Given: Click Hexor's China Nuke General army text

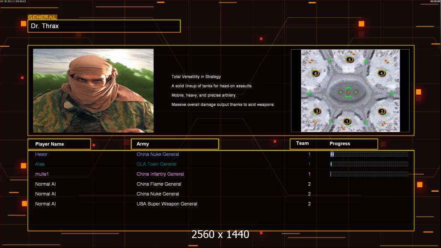Looking at the screenshot, I should pos(158,154).
